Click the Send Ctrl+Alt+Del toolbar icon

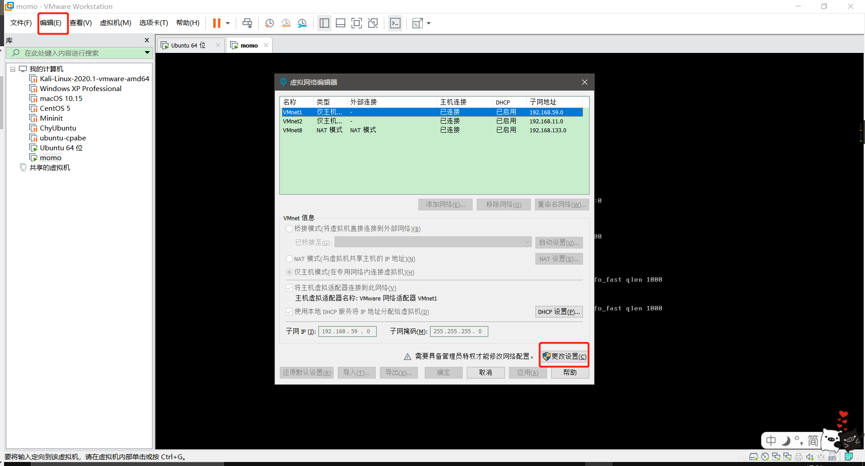pos(247,23)
